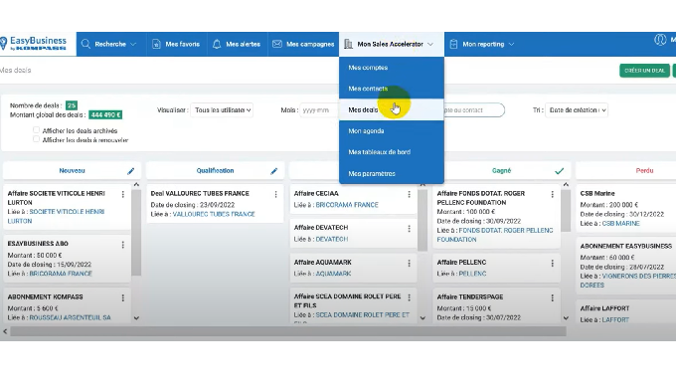Enable Afficher les deals à renouveler checkbox

click(36, 139)
